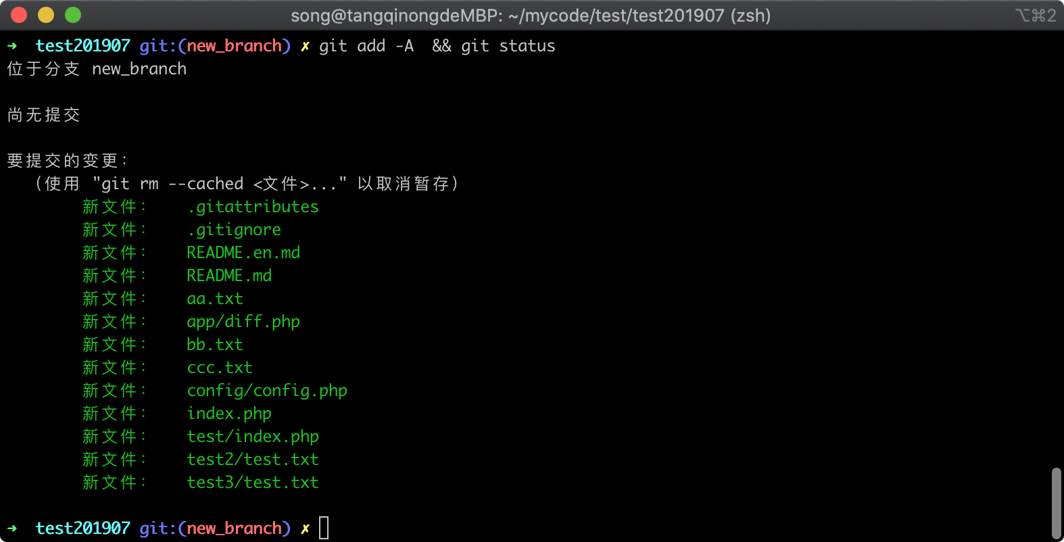The height and width of the screenshot is (542, 1064).
Task: Click '新文件:' label beside test3/test.txt
Action: tap(114, 483)
